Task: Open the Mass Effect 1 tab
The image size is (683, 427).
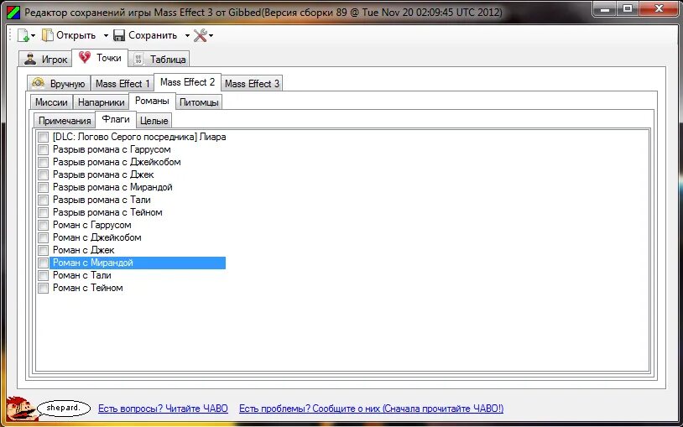Action: (123, 83)
